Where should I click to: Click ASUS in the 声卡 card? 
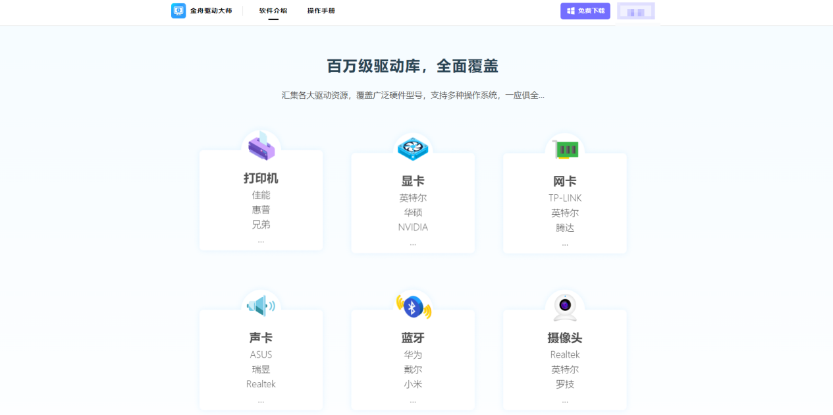click(261, 355)
